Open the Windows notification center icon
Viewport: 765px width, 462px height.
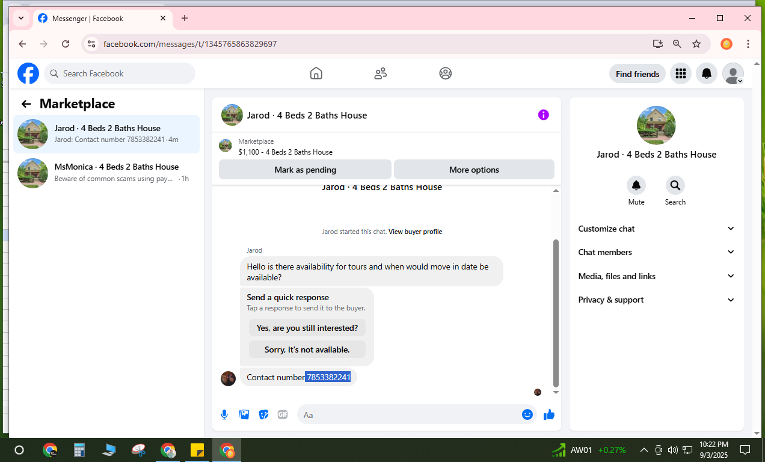point(745,450)
